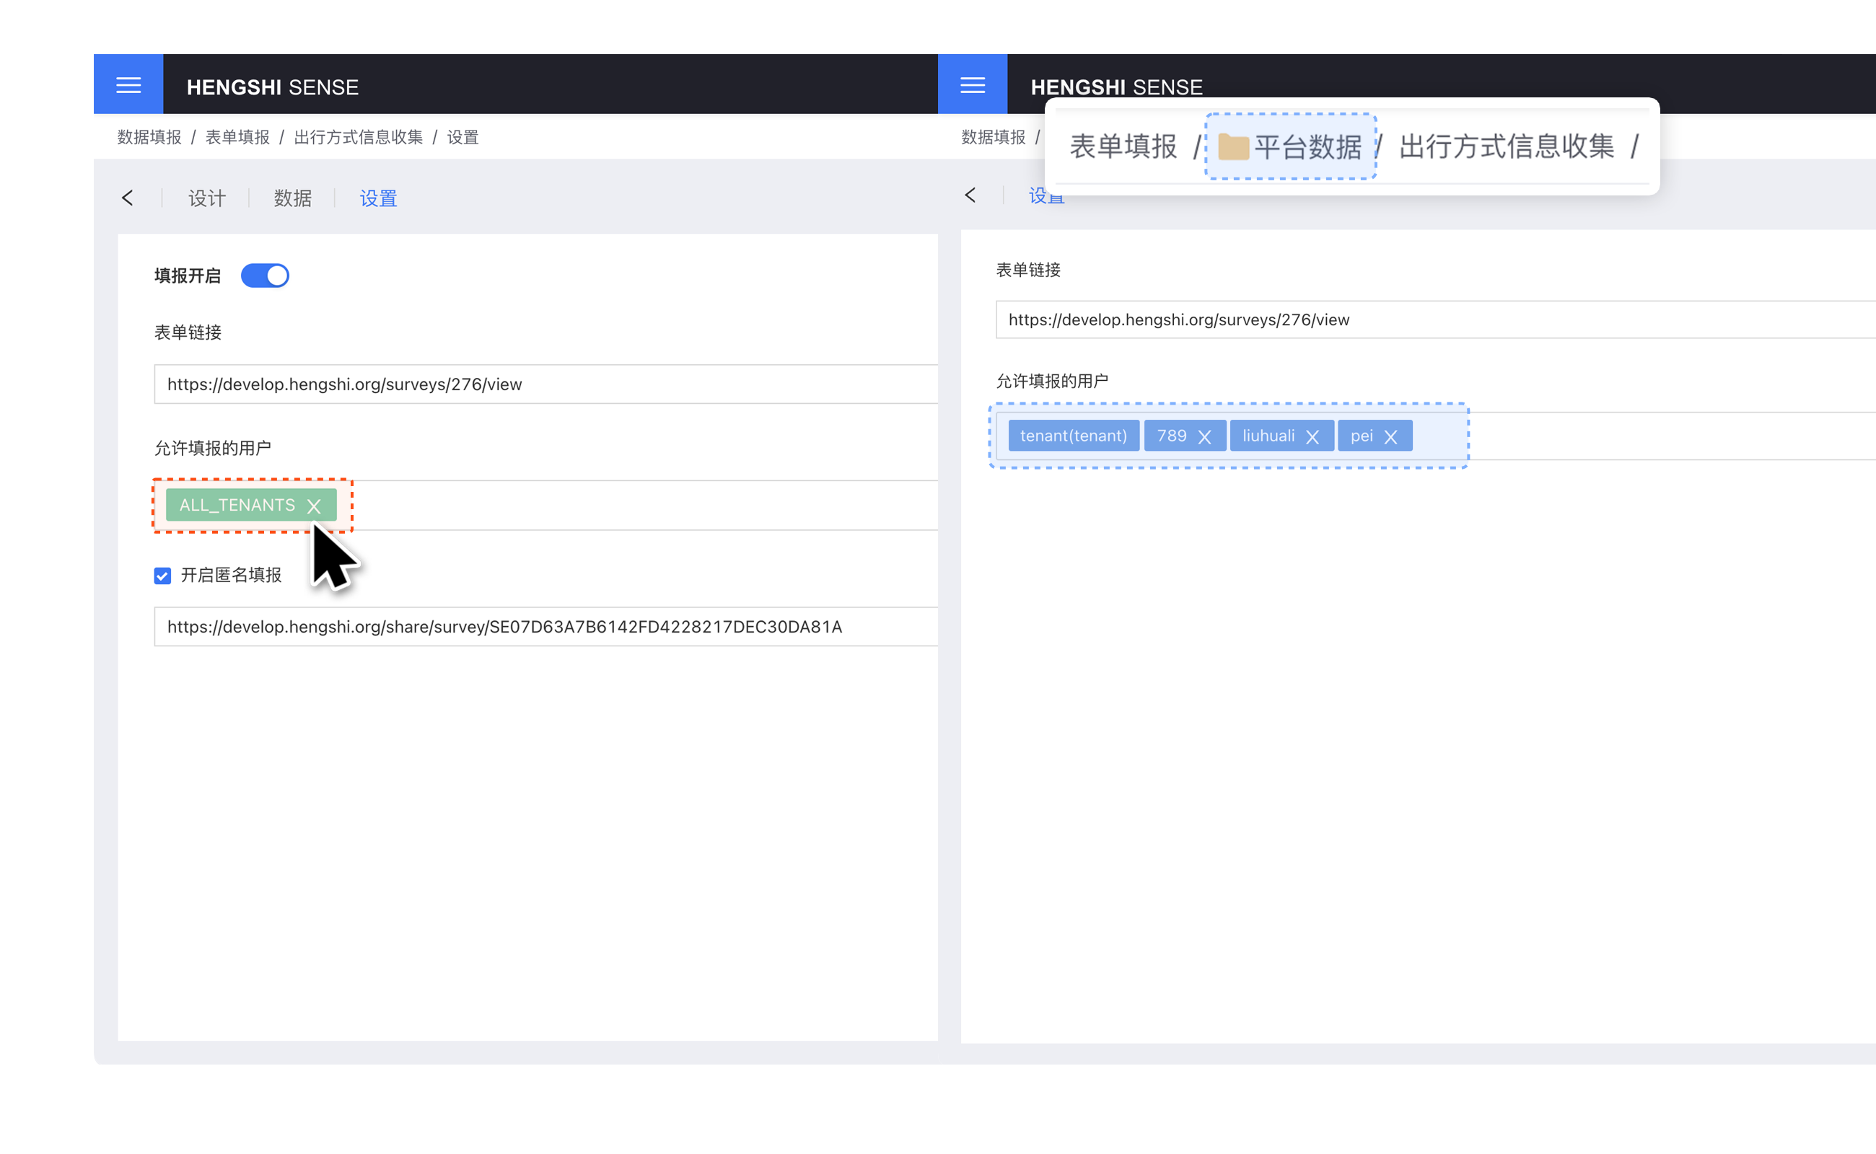Open 表单填报 breadcrumb in left window
1876x1154 pixels.
click(237, 137)
